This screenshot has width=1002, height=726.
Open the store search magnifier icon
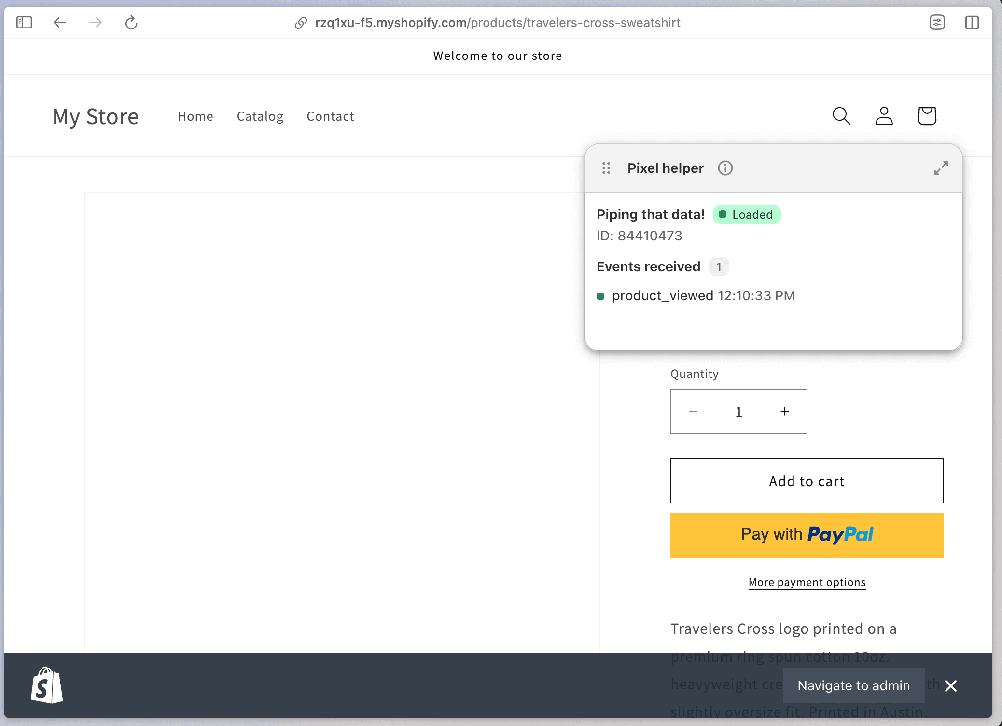tap(841, 116)
